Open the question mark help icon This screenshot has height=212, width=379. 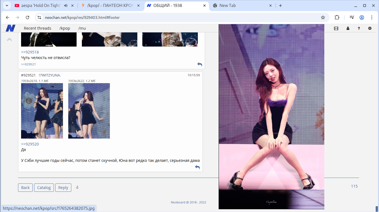tap(359, 28)
